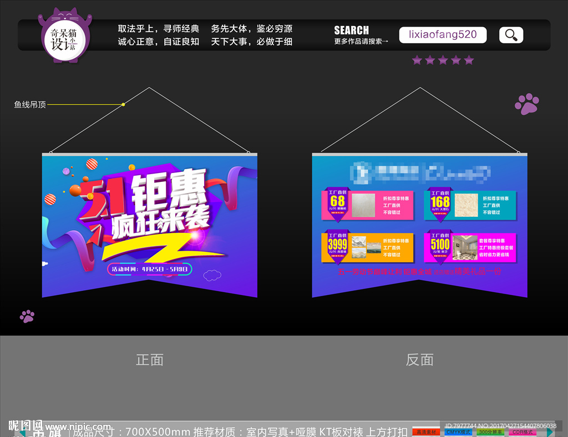Click the SEARCH heading text
This screenshot has width=568, height=437.
tap(351, 30)
